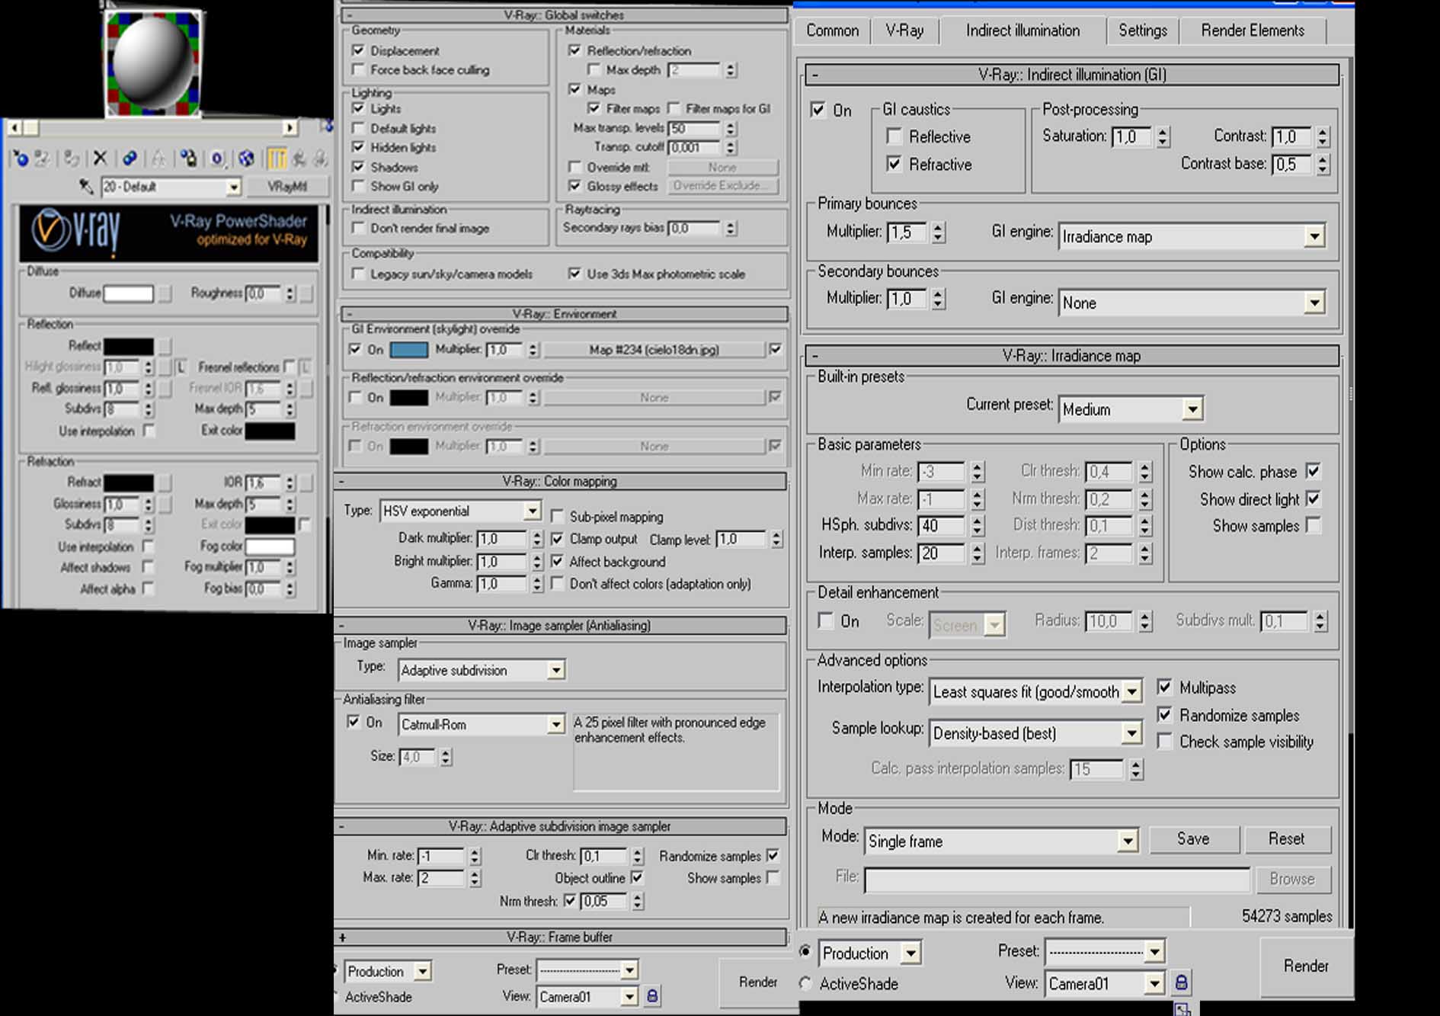This screenshot has height=1016, width=1440.
Task: Open the material name dropdown 20 - Default
Action: (x=233, y=187)
